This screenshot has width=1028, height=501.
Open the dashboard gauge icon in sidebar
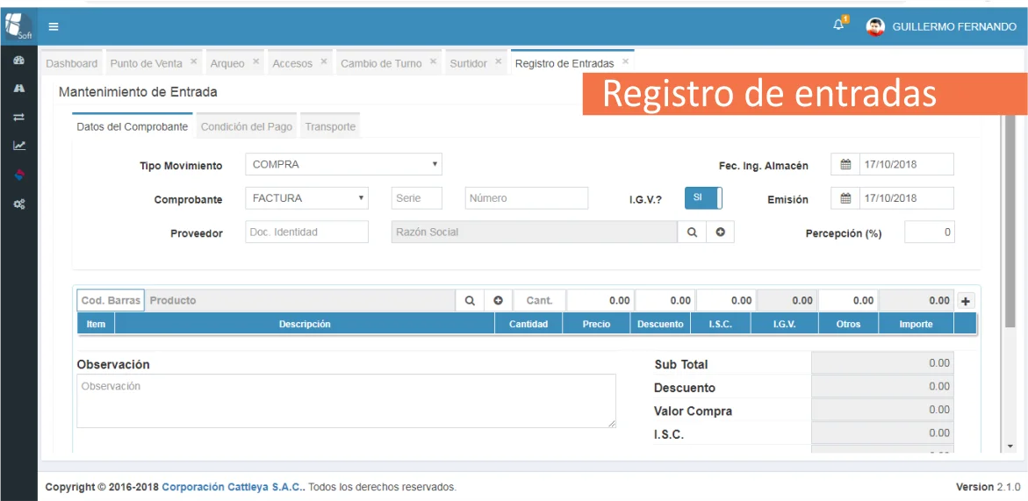click(18, 61)
